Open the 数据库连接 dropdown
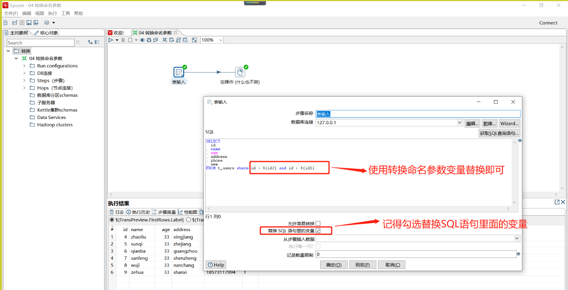The height and width of the screenshot is (290, 568). pos(459,123)
